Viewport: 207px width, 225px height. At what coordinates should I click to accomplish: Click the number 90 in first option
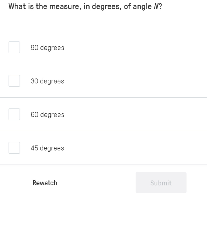tap(34, 48)
